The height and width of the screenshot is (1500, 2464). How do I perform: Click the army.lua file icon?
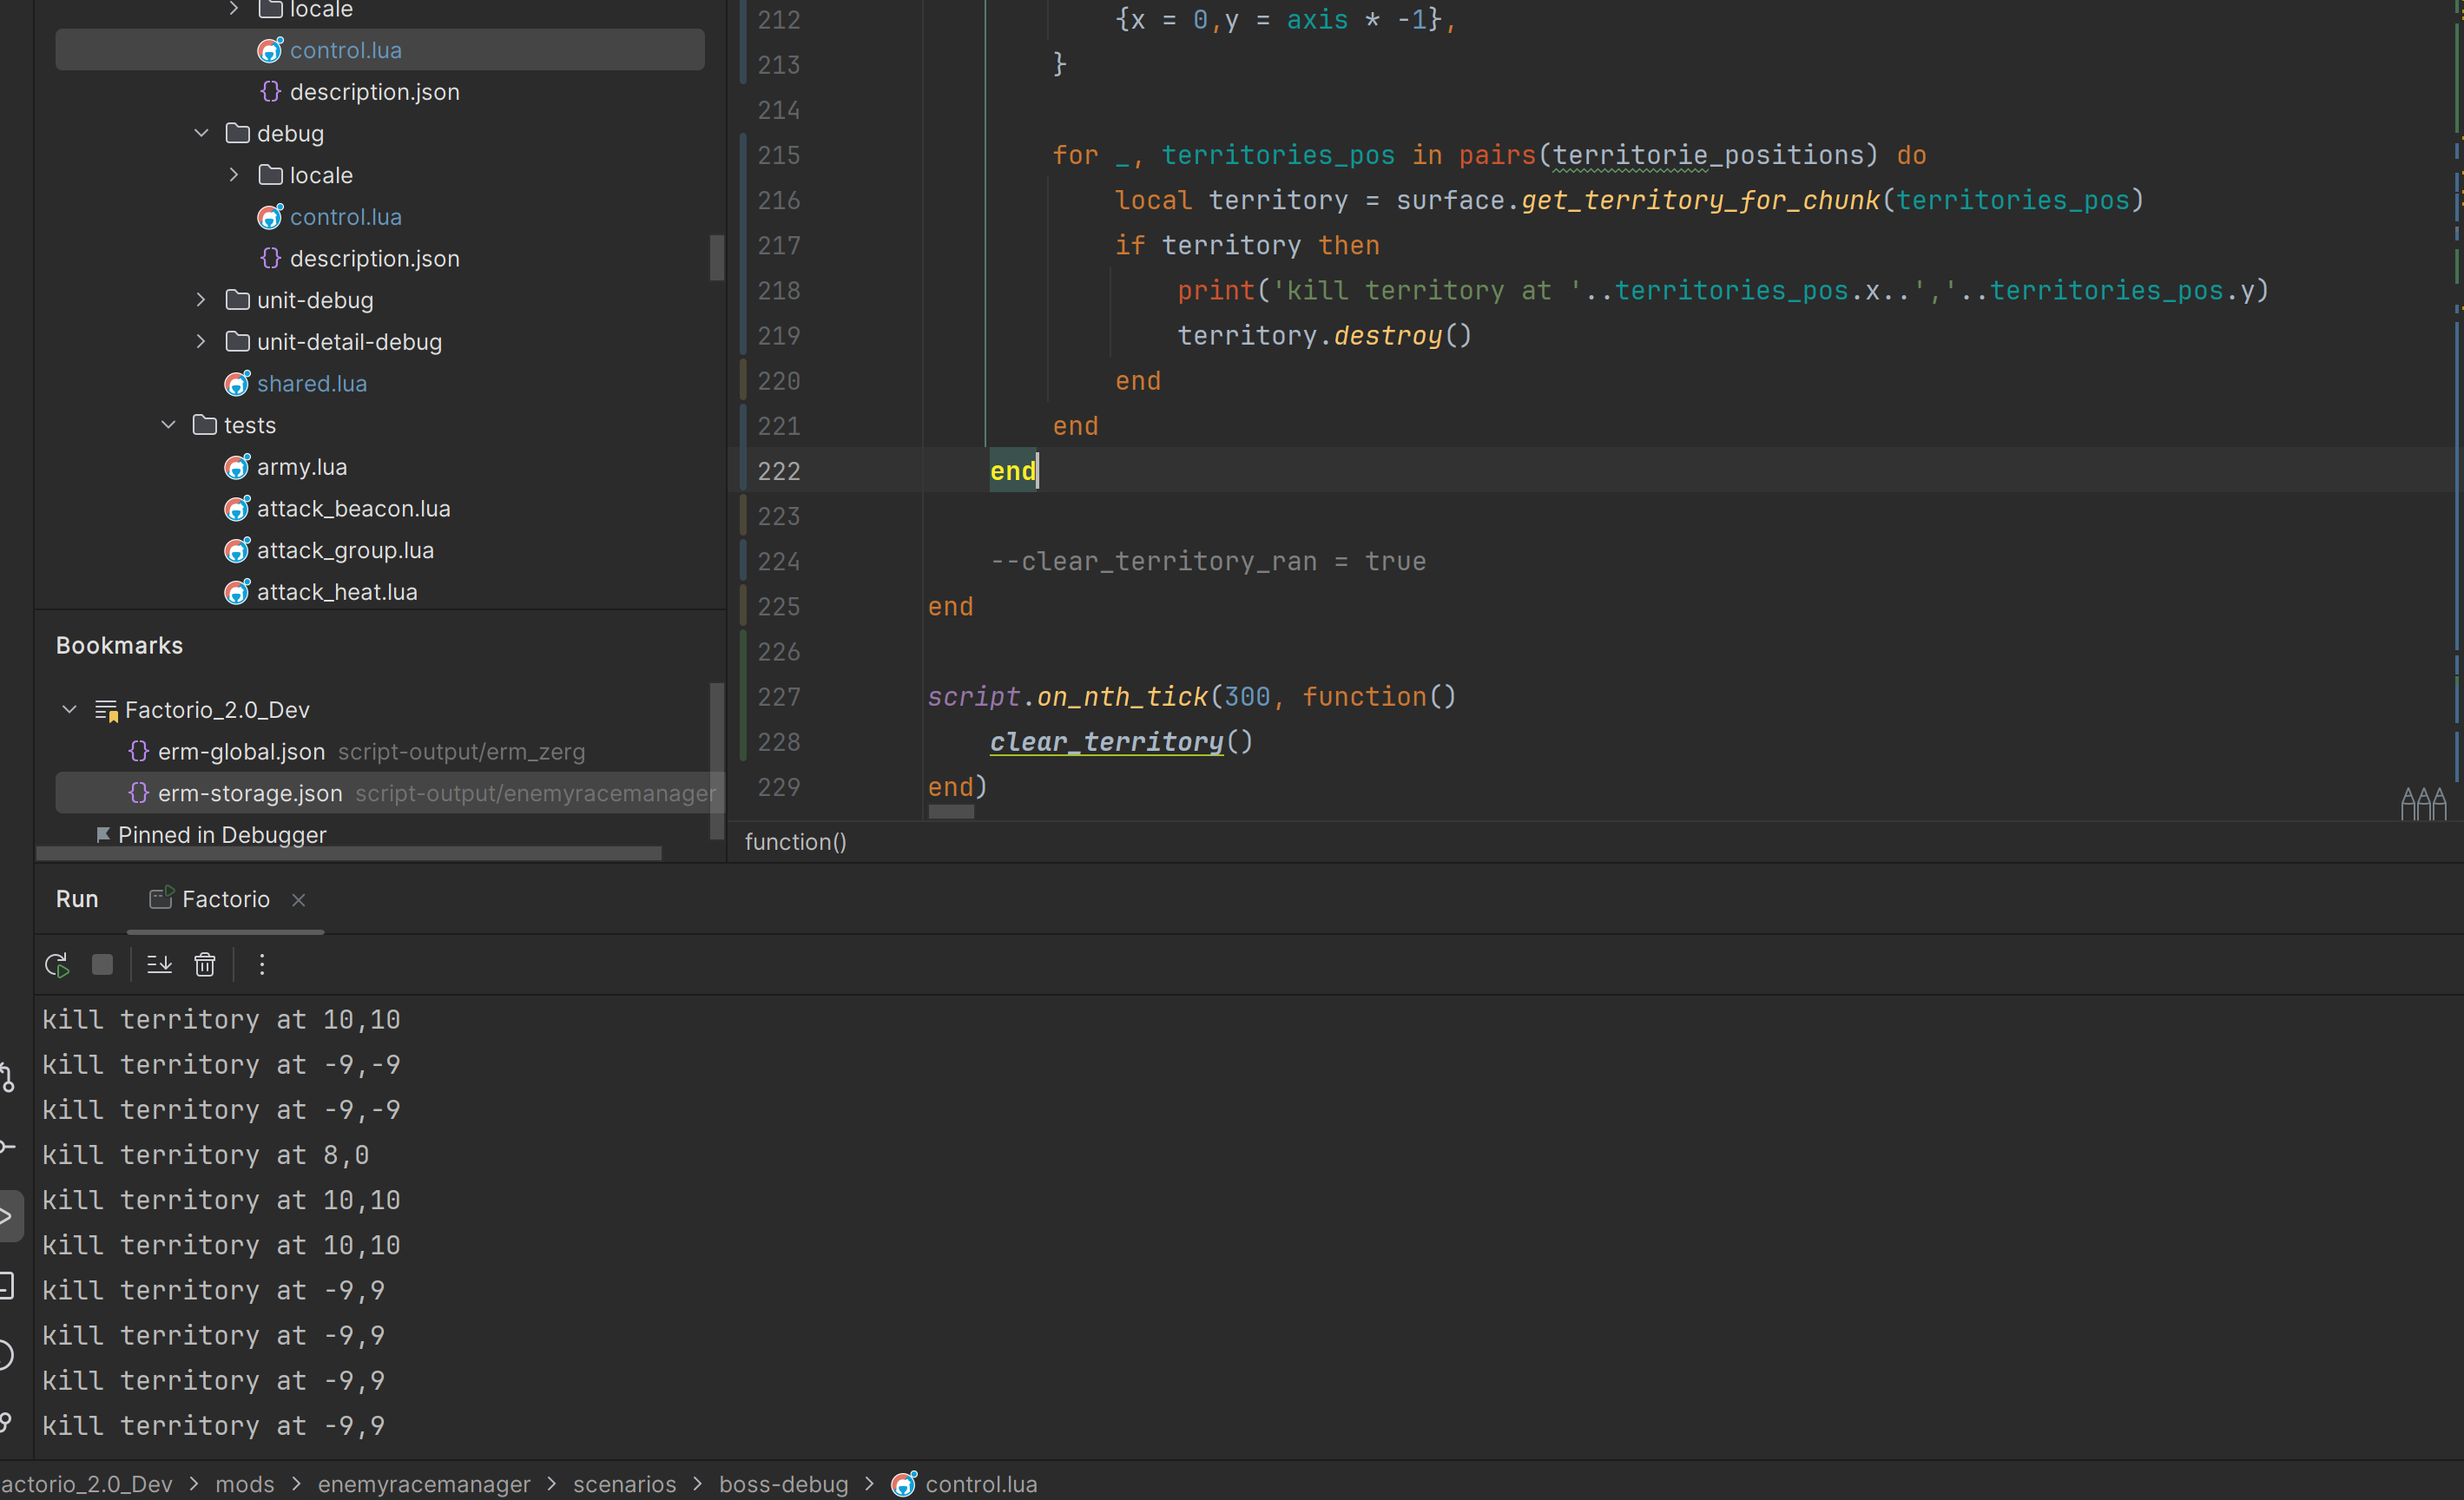coord(237,467)
